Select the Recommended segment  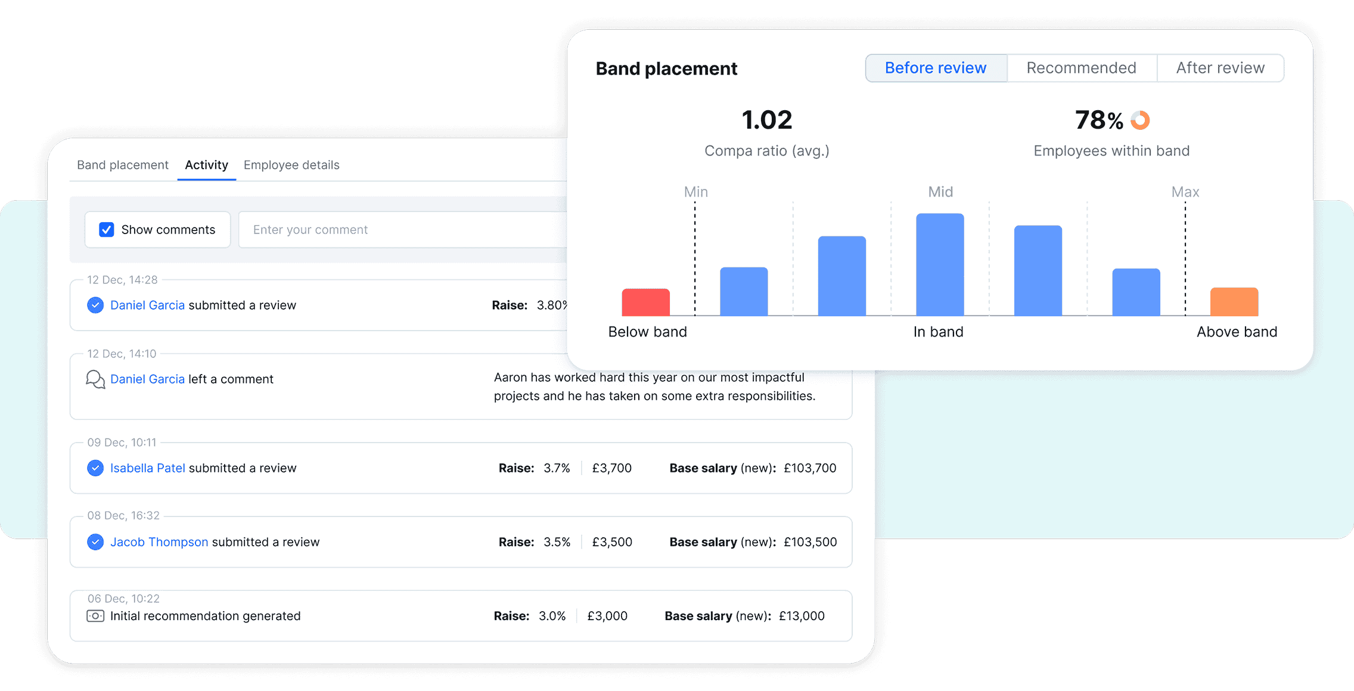pos(1081,68)
